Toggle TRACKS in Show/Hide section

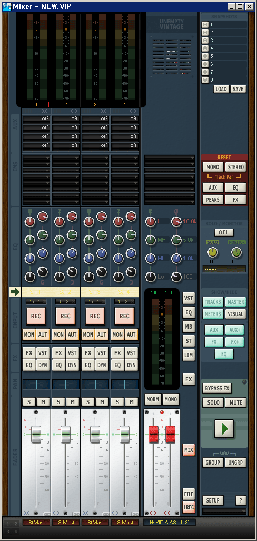(x=213, y=302)
